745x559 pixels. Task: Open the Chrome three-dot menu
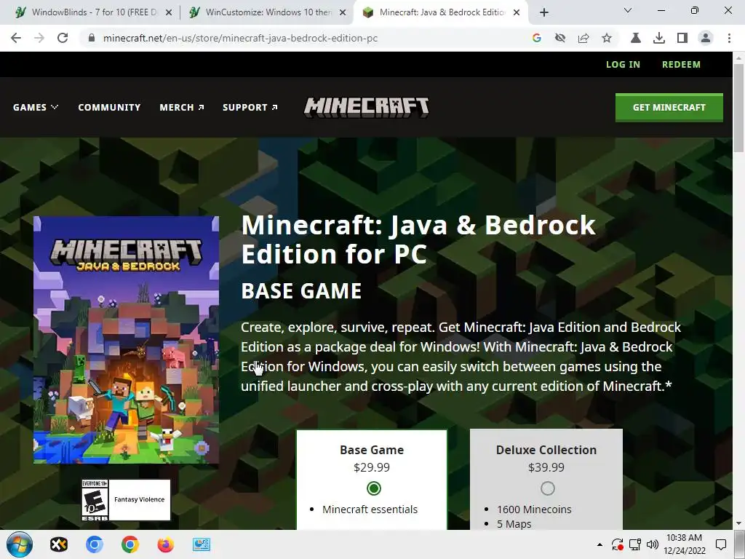coord(729,38)
